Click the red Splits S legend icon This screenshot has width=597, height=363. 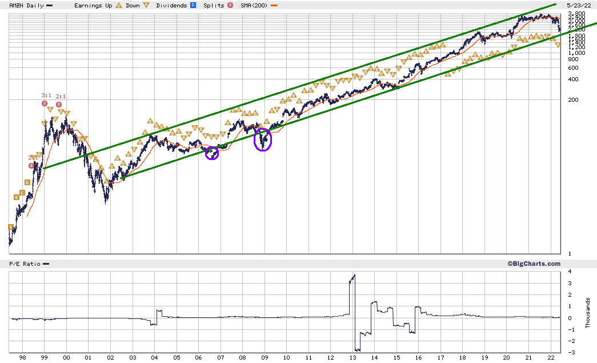coord(230,5)
